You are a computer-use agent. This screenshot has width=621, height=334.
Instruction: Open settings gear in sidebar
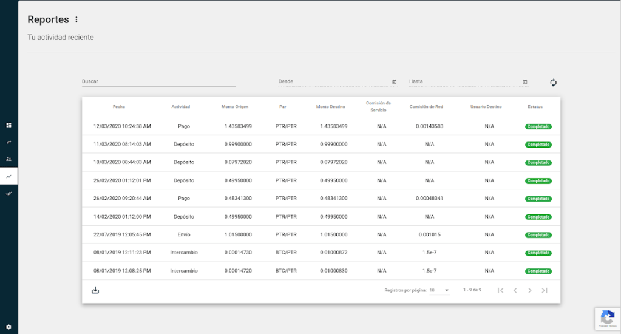8,327
